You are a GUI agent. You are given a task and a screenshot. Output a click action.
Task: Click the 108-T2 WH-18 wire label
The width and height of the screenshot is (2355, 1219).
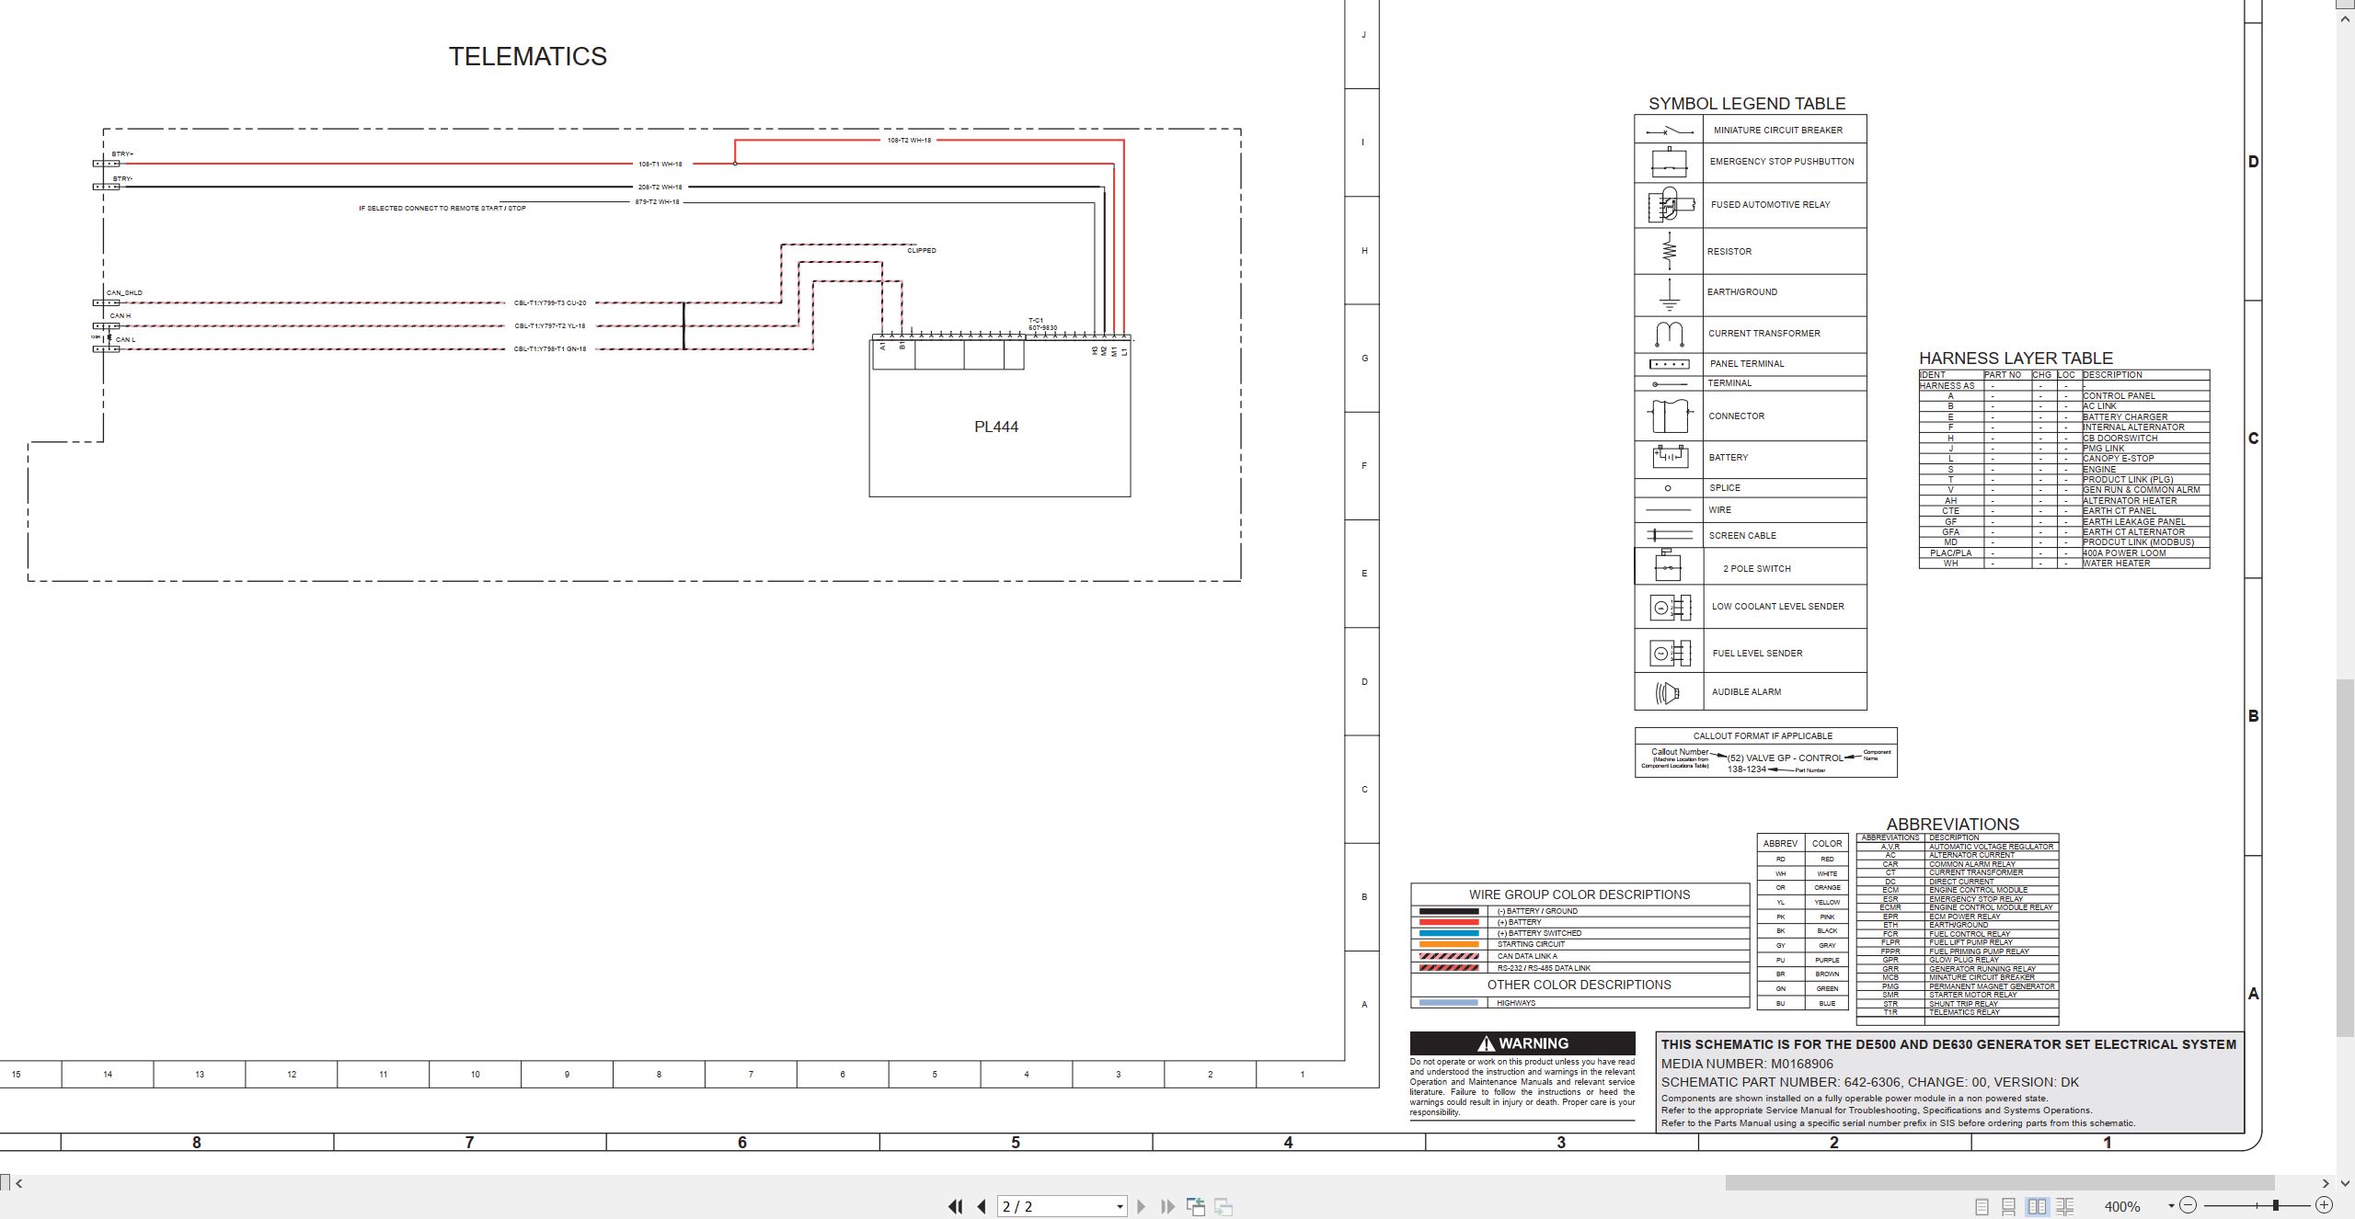[x=909, y=141]
